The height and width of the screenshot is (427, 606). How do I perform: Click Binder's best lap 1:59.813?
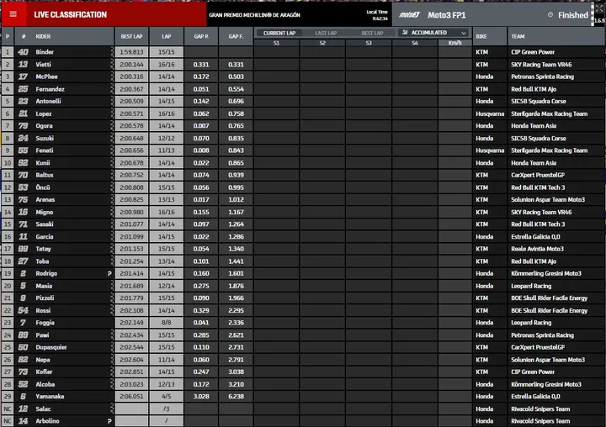click(x=131, y=52)
